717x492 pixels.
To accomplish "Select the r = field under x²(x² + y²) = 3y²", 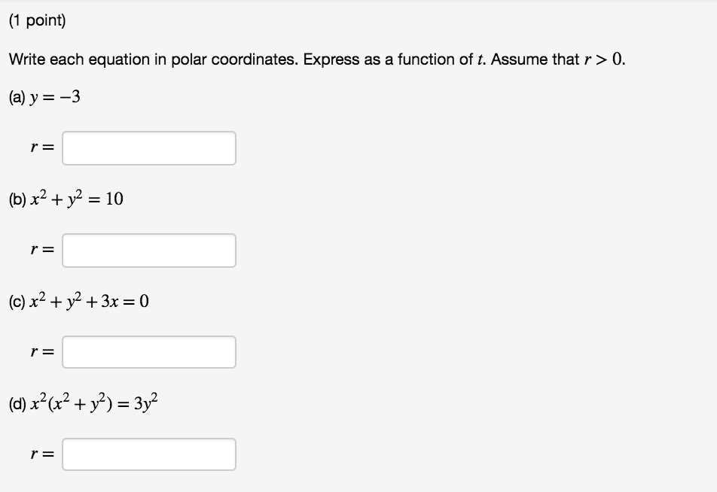I will pos(149,453).
